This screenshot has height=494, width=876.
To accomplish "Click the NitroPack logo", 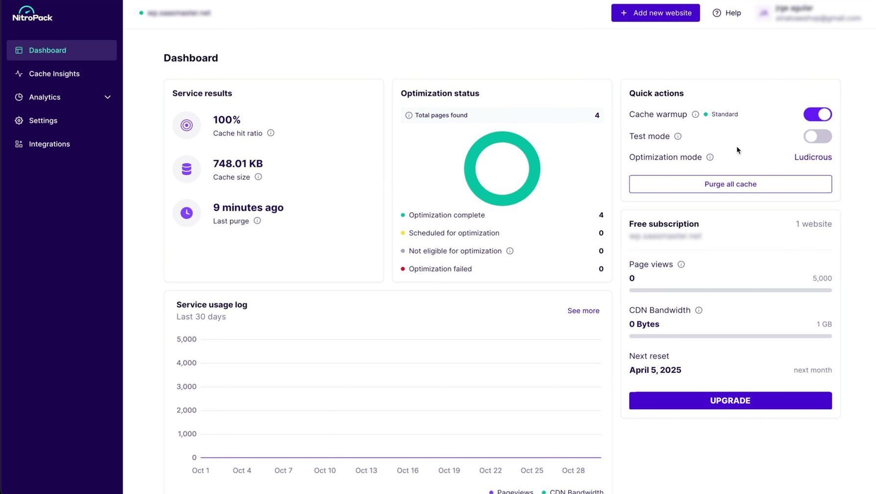I will click(32, 15).
